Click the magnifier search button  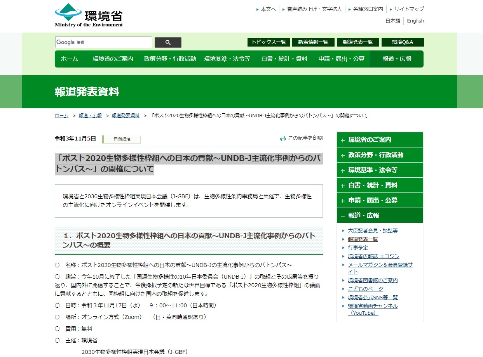168,43
